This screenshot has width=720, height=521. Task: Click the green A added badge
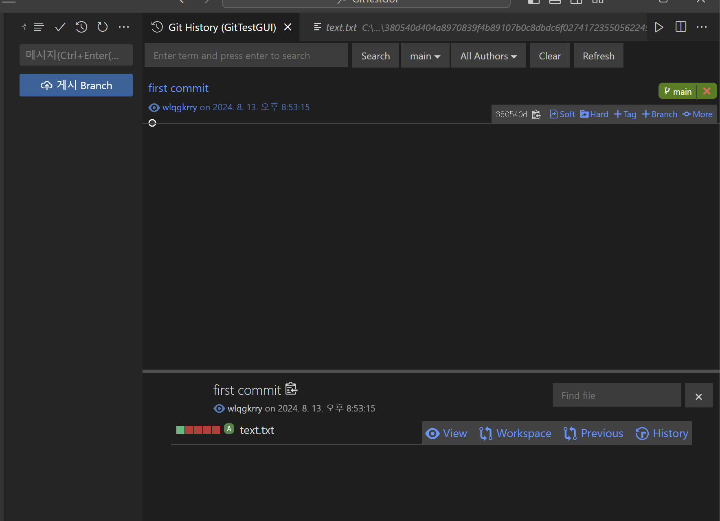pos(229,429)
